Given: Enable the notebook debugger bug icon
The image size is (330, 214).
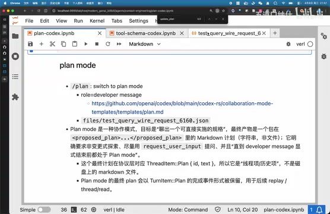Looking at the screenshot, I should 288,44.
